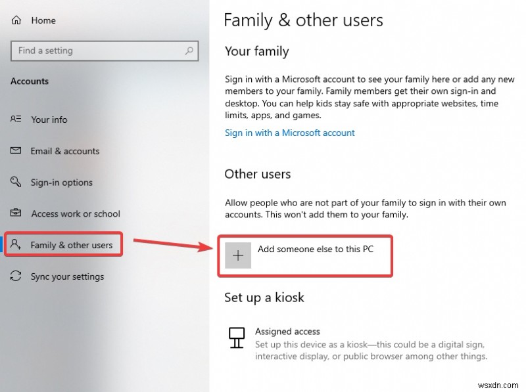Click the Other users section heading
This screenshot has width=526, height=392.
pos(258,174)
